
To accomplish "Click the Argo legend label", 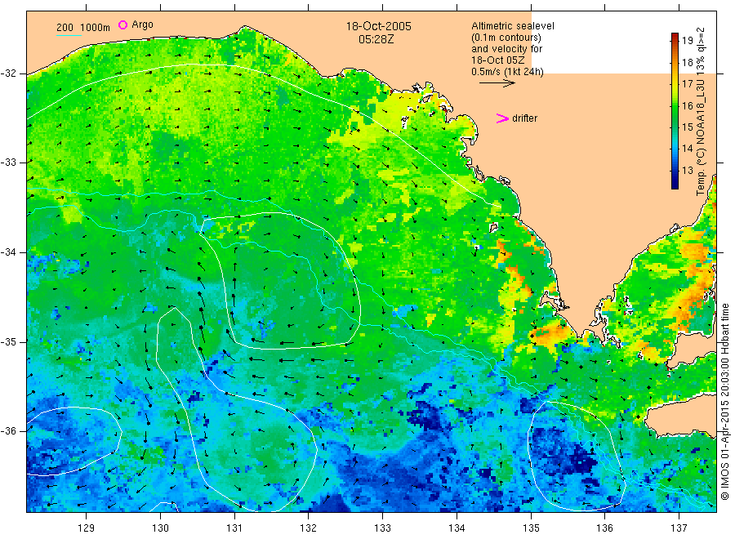I will click(x=142, y=24).
